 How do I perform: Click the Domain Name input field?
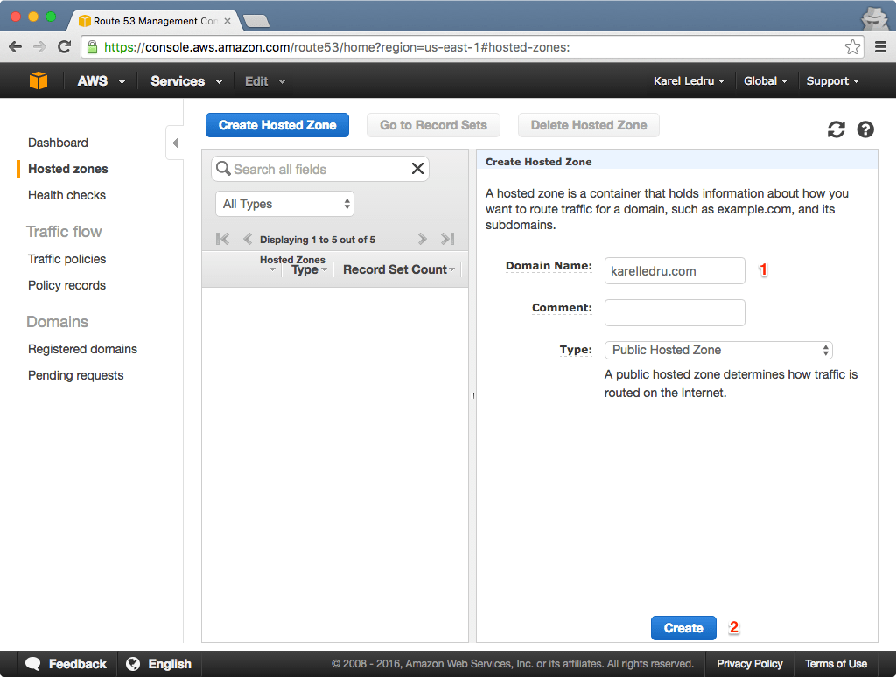tap(674, 271)
